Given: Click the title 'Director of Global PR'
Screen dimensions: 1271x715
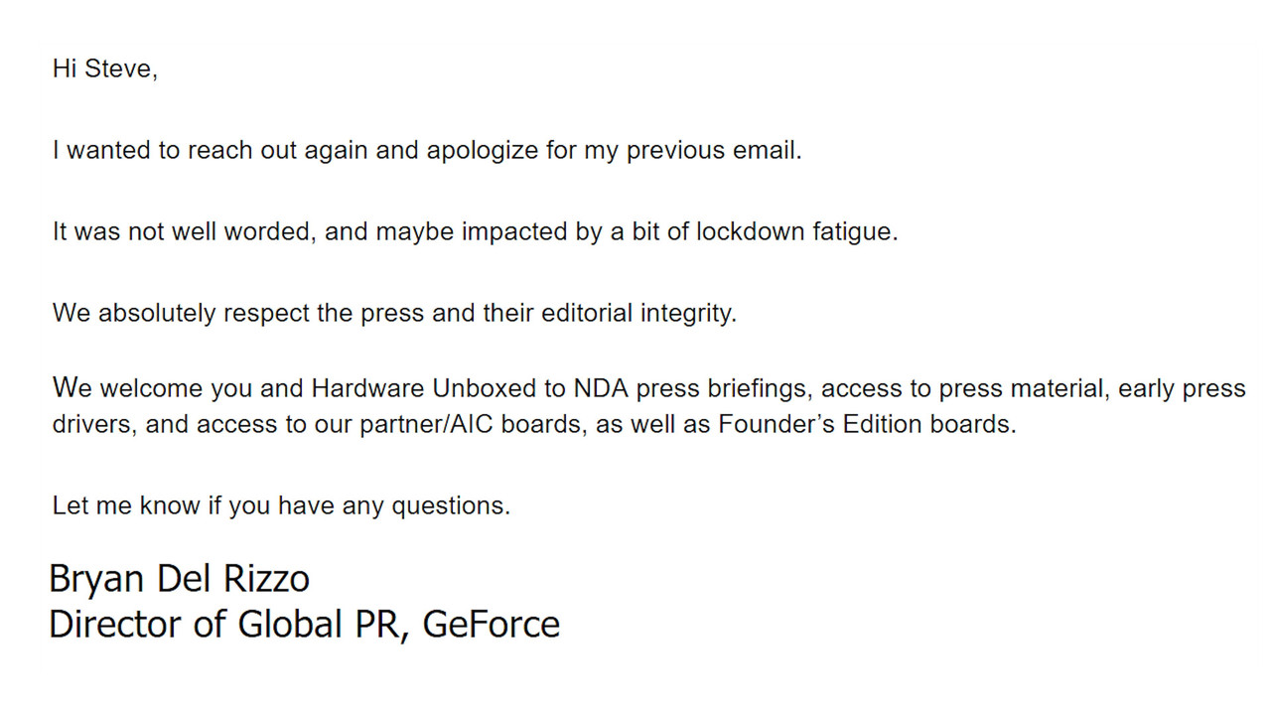Looking at the screenshot, I should click(227, 624).
